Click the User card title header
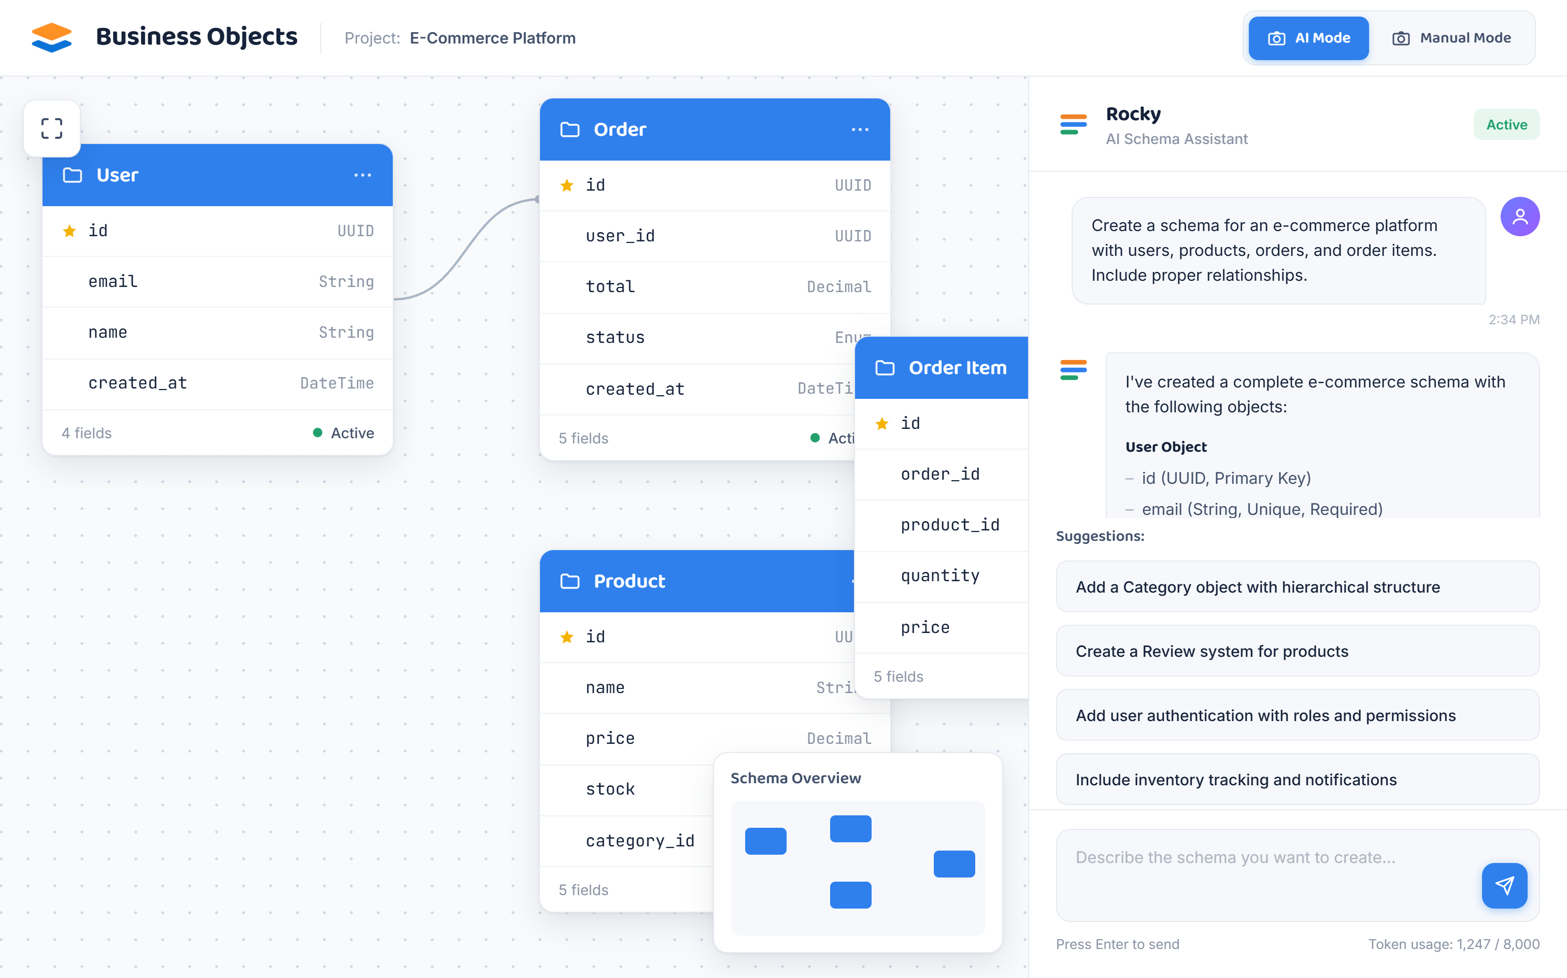Viewport: 1567px width, 978px height. [x=218, y=175]
